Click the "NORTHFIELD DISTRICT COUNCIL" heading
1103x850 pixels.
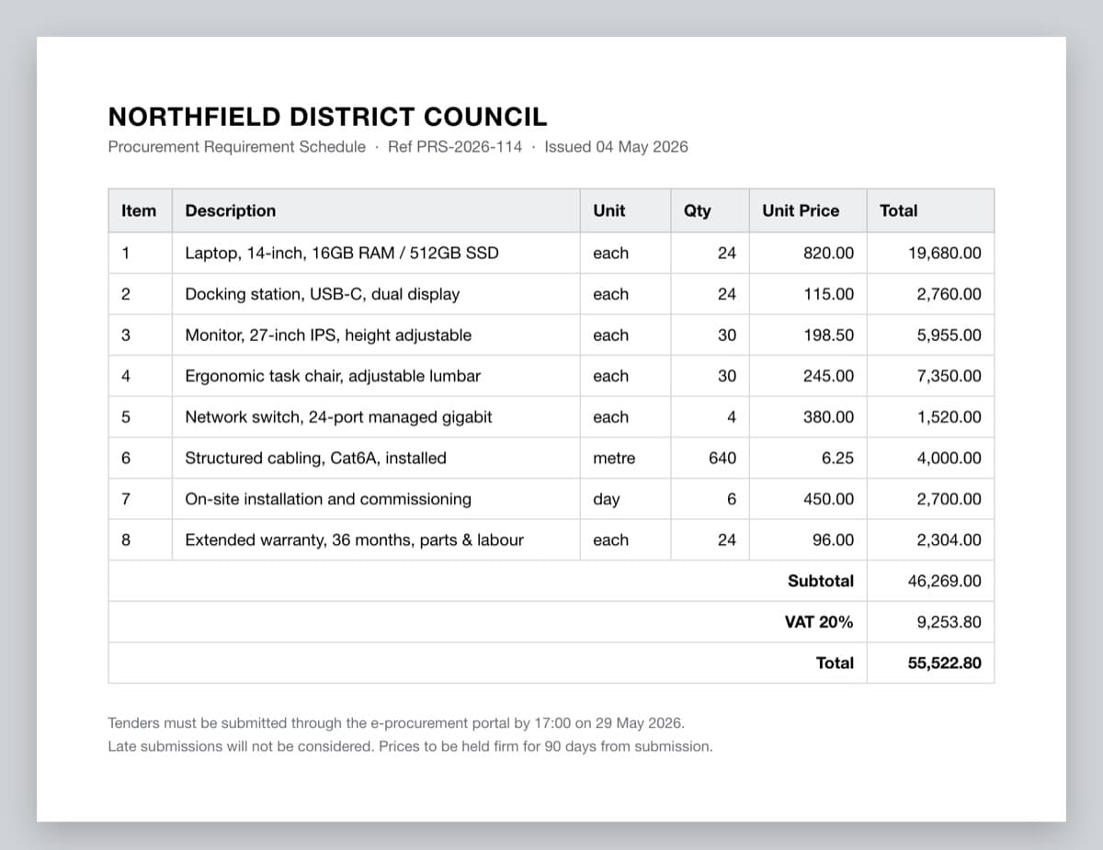327,117
